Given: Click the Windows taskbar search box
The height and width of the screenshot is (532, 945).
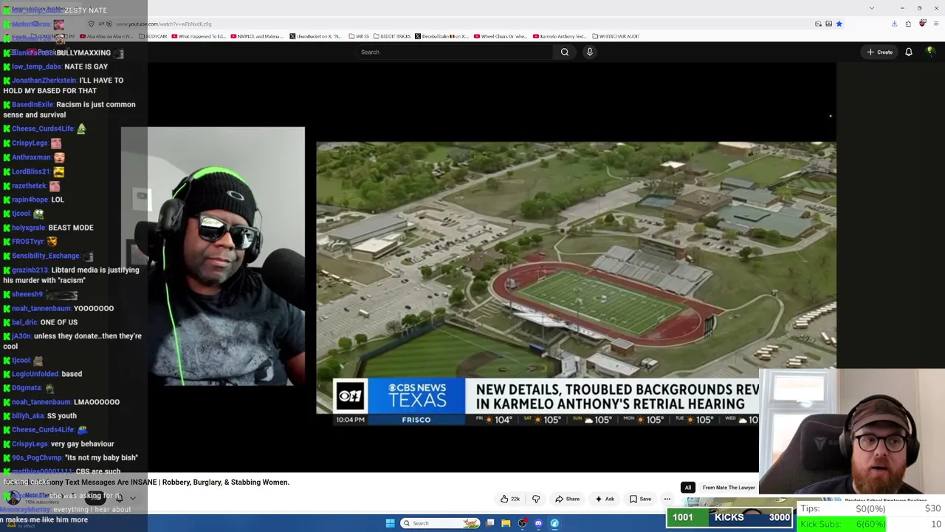Looking at the screenshot, I should 441,523.
